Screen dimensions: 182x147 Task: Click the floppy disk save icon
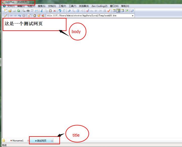[x=14, y=11]
